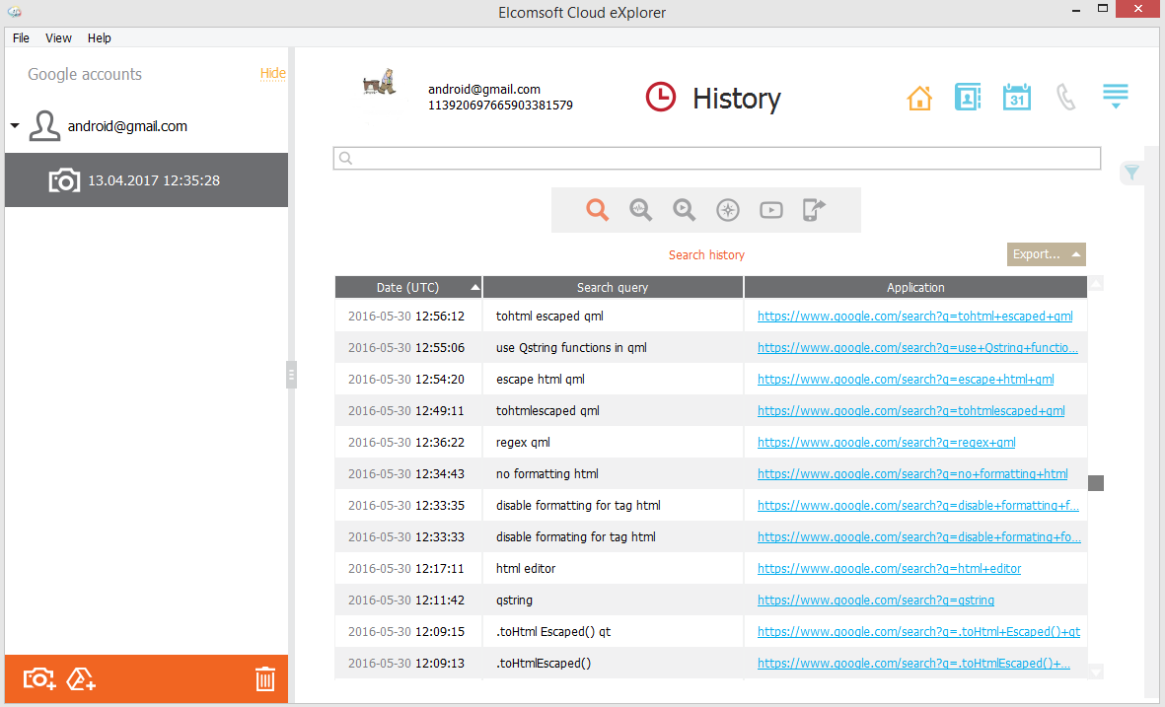Click the user icon beside android@gmail.com
Viewport: 1165px width, 707px height.
[44, 126]
